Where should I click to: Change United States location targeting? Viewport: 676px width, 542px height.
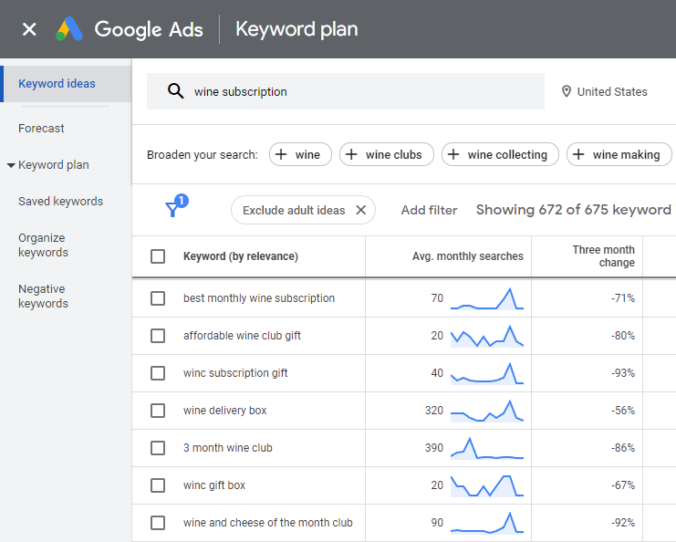pyautogui.click(x=605, y=91)
